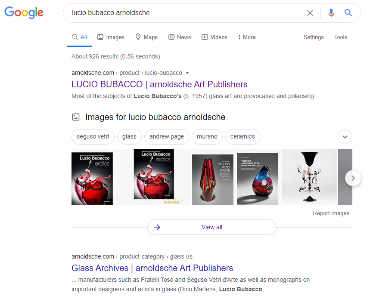Filter images by 'seguso vetri' chip
This screenshot has width=370, height=302.
click(x=93, y=137)
